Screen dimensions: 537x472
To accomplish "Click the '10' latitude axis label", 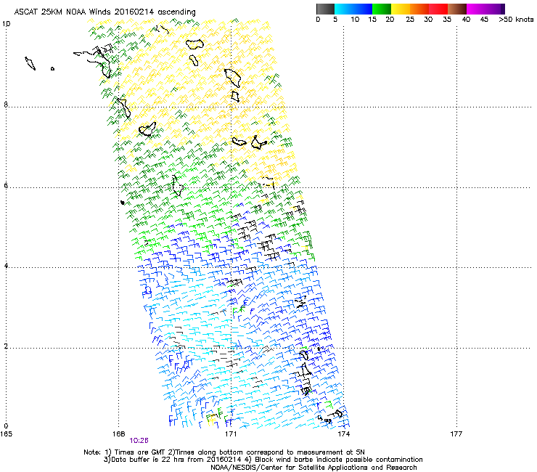I will coord(6,24).
